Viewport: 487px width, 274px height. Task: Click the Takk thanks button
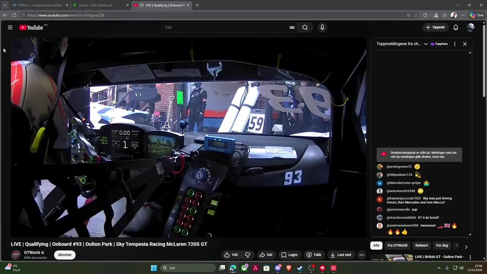(x=314, y=255)
